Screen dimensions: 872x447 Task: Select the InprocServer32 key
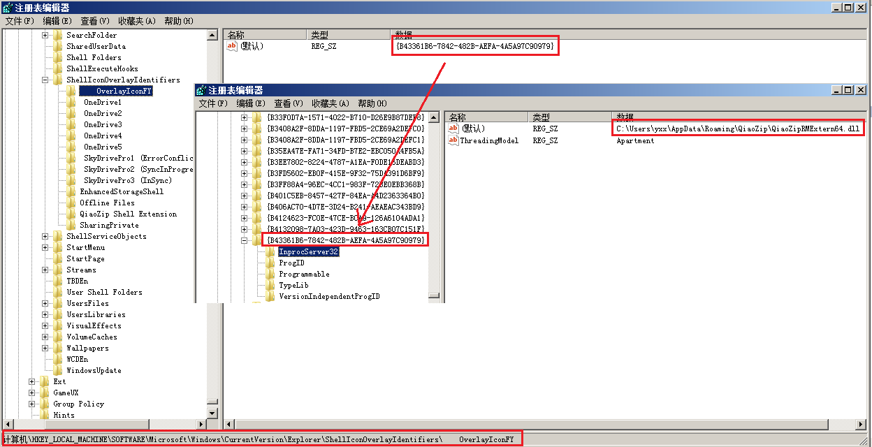pyautogui.click(x=308, y=251)
